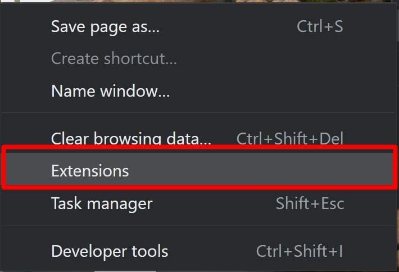Manage browser add-ons through Extensions

[x=199, y=170]
